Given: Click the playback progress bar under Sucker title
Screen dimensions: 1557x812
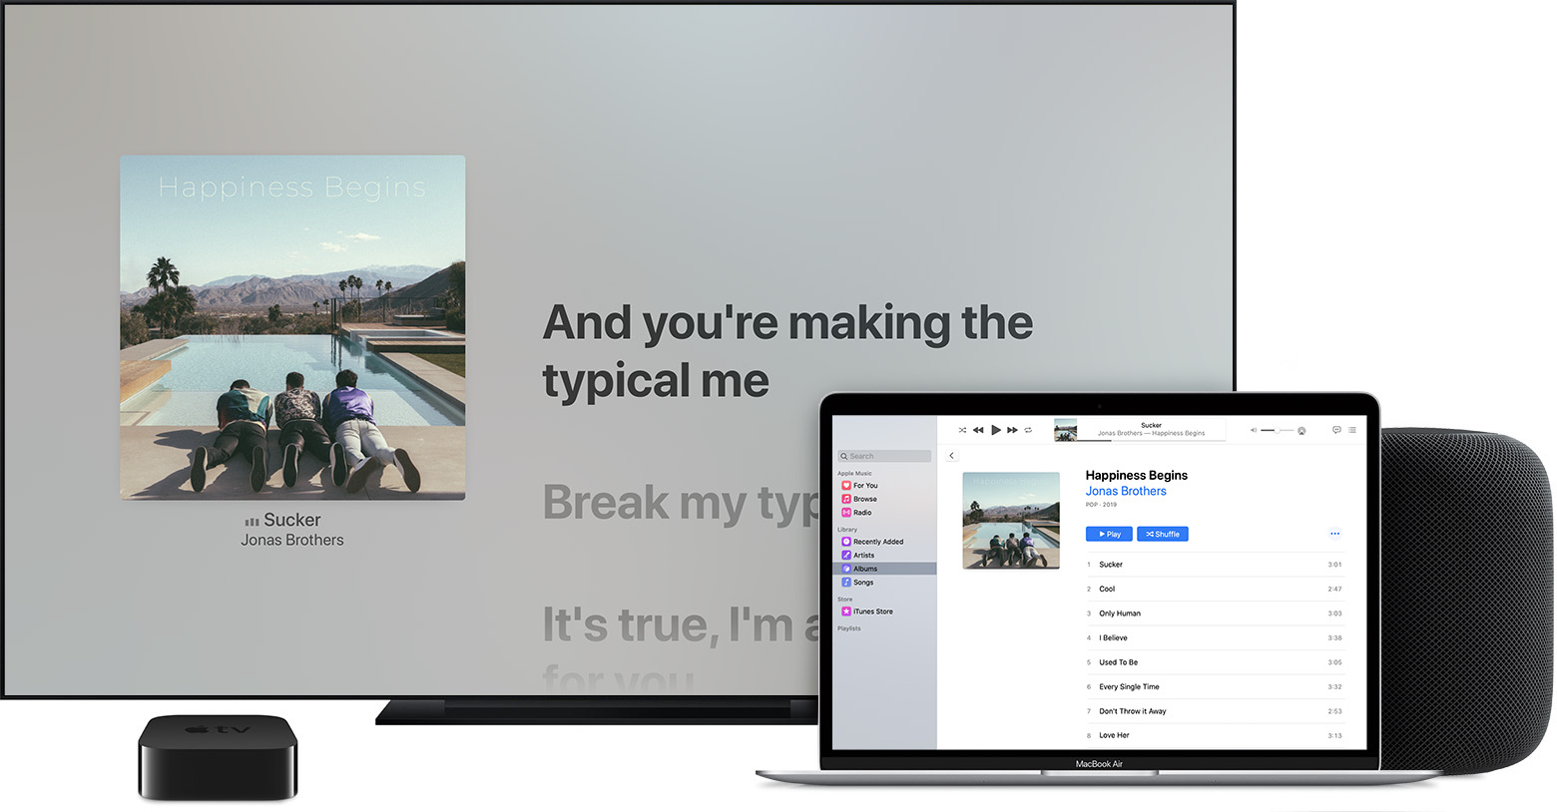Looking at the screenshot, I should point(1151,440).
